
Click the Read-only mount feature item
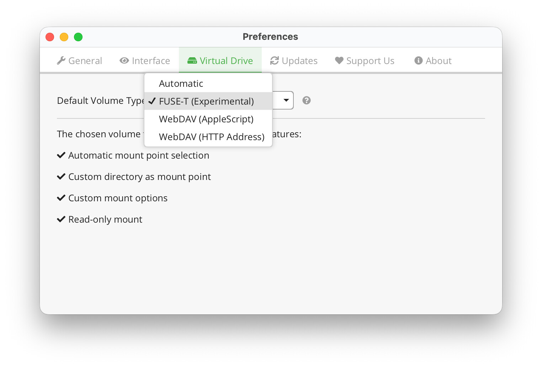coord(105,219)
